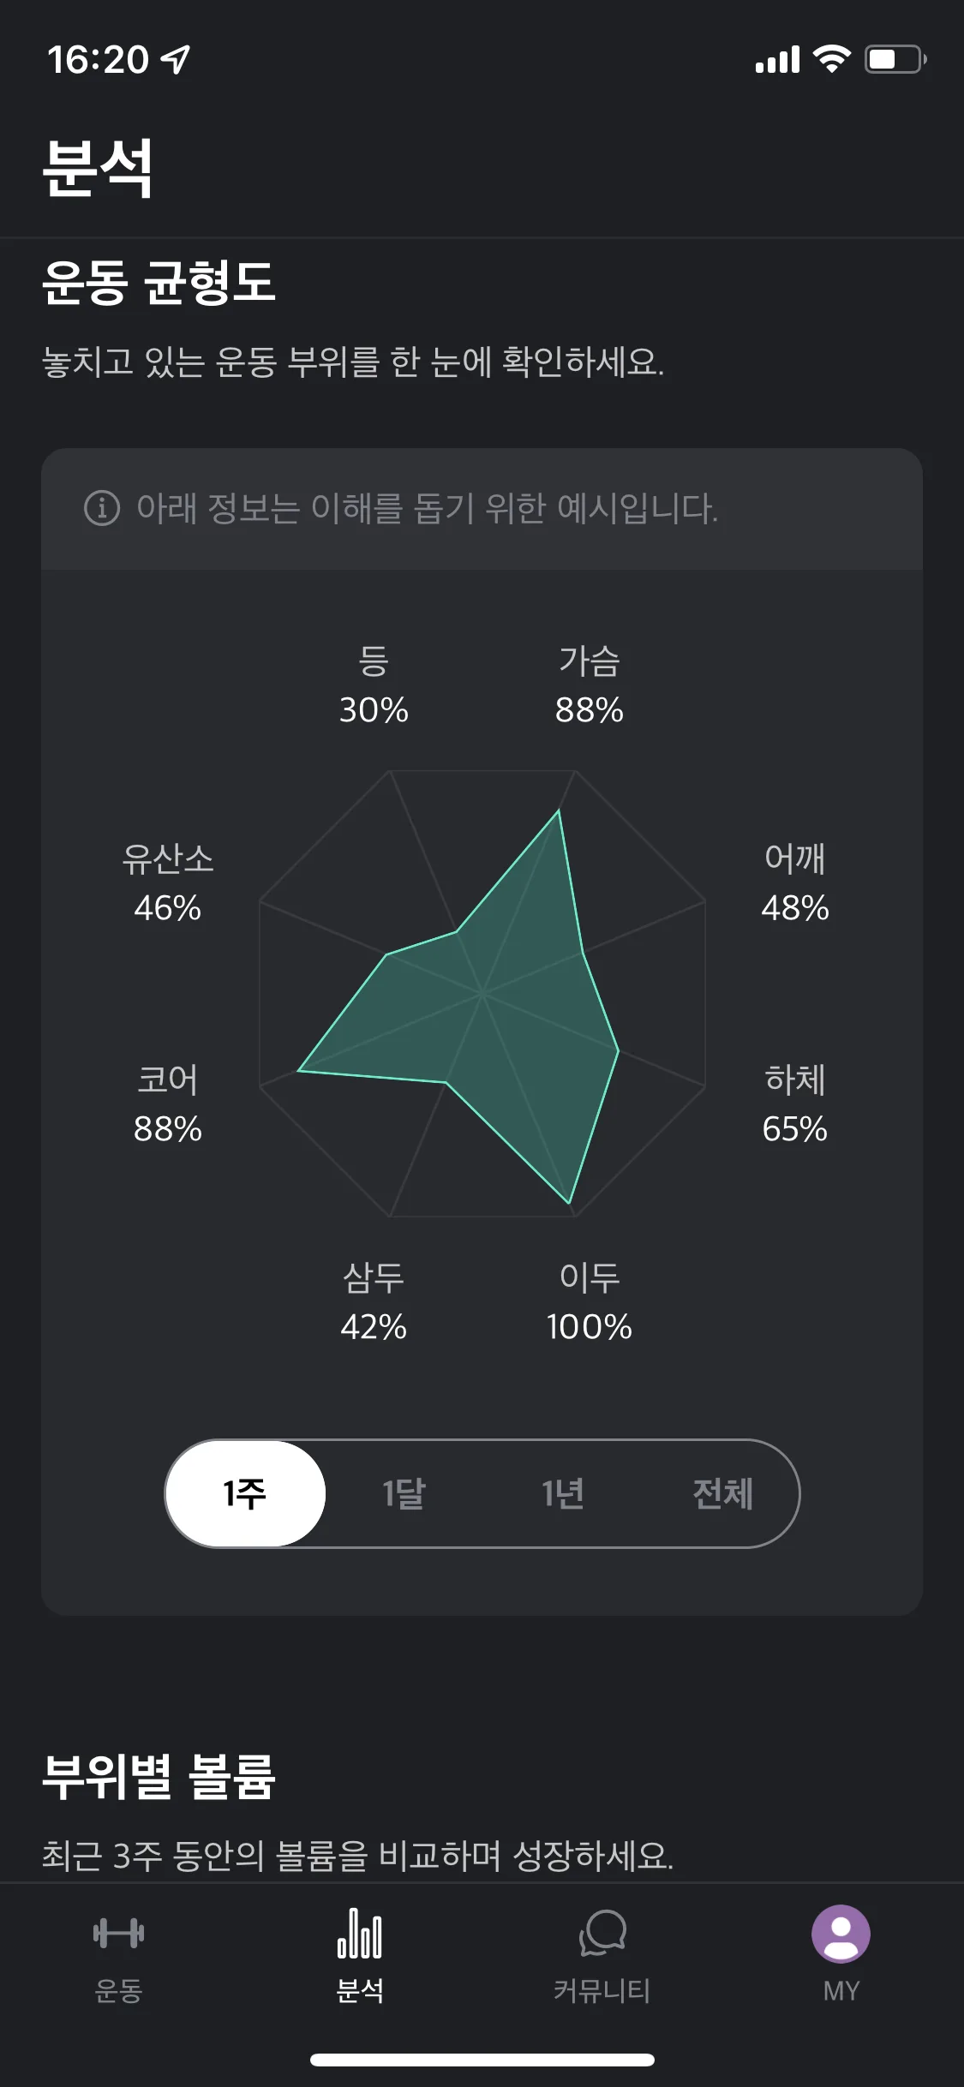Tap the home indicator bar
Image resolution: width=964 pixels, height=2087 pixels.
click(x=482, y=2060)
